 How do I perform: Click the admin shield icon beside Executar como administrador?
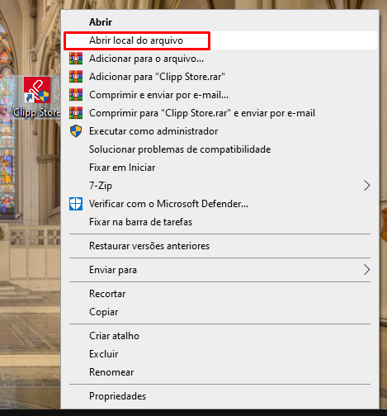(x=76, y=131)
